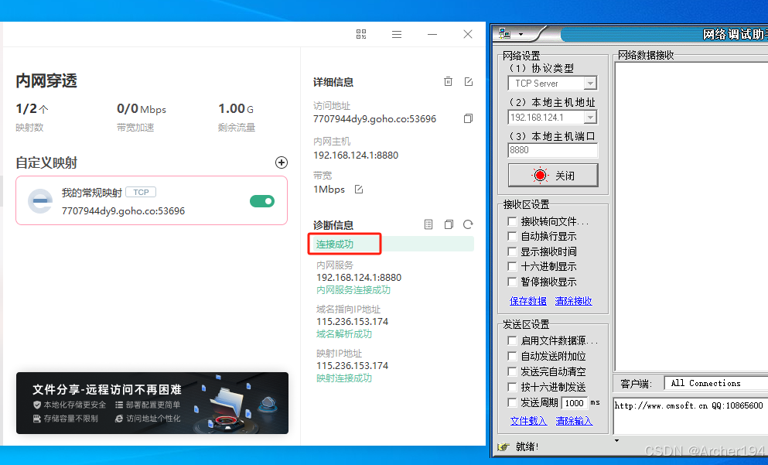Click the trash icon to delete the mapping

(448, 80)
